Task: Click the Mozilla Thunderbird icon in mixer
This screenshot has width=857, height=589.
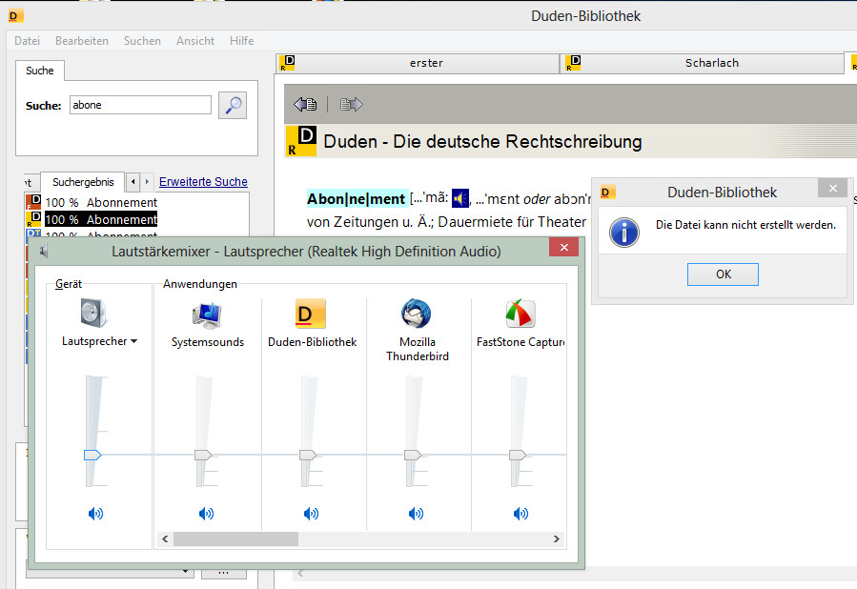Action: [x=416, y=314]
